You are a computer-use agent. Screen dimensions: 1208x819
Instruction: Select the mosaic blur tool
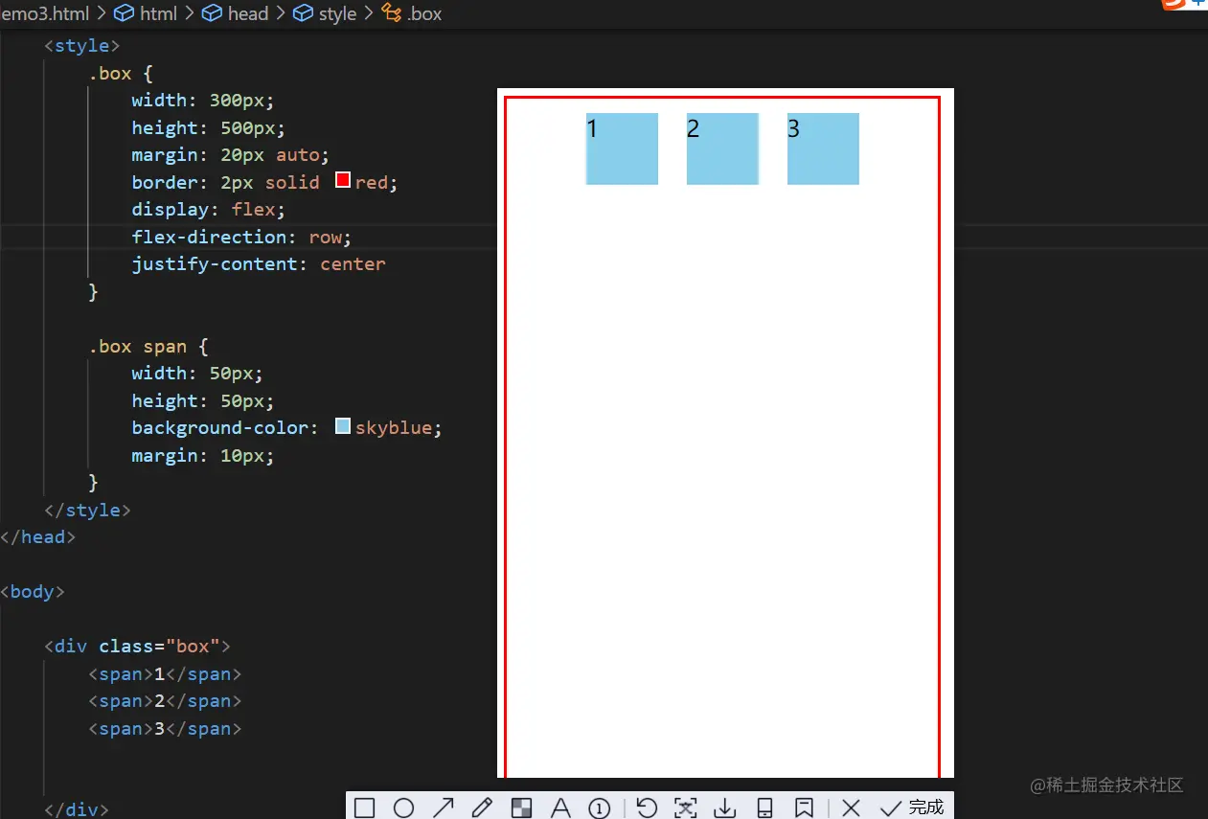pos(521,808)
